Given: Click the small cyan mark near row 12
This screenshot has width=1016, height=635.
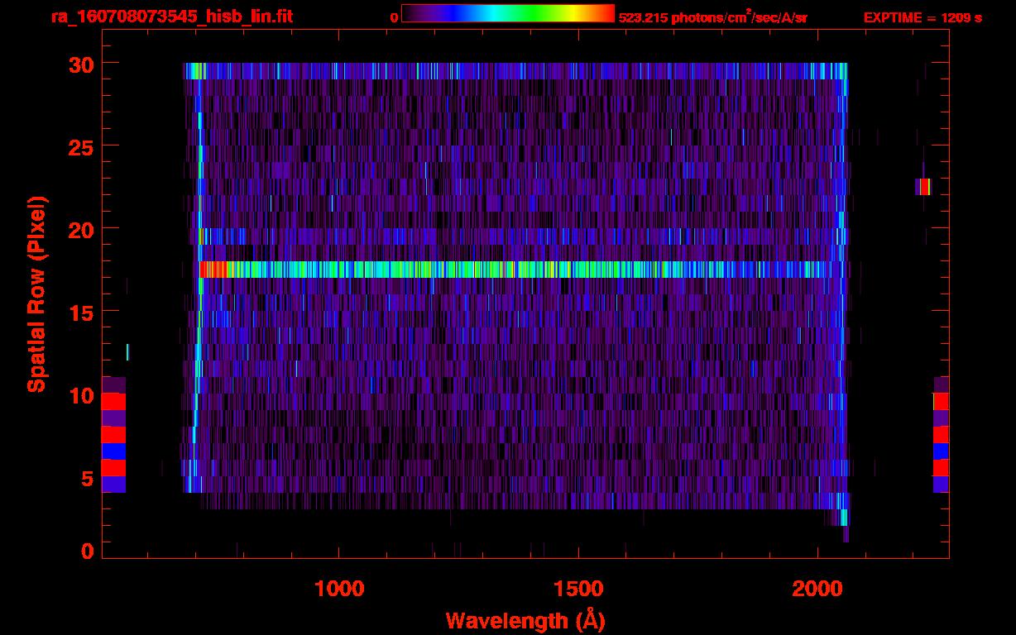Looking at the screenshot, I should tap(127, 352).
